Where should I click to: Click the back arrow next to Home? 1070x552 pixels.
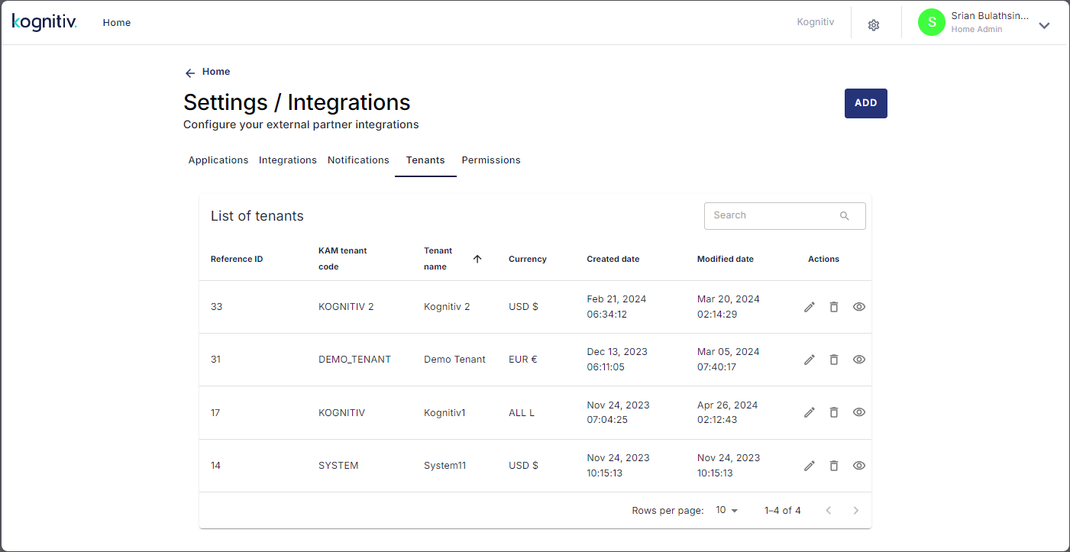(190, 73)
